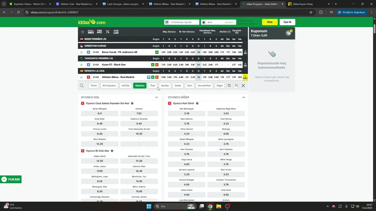376x211 pixels.
Task: Click the Windows taskbar search box Ara
Action: coord(175,206)
